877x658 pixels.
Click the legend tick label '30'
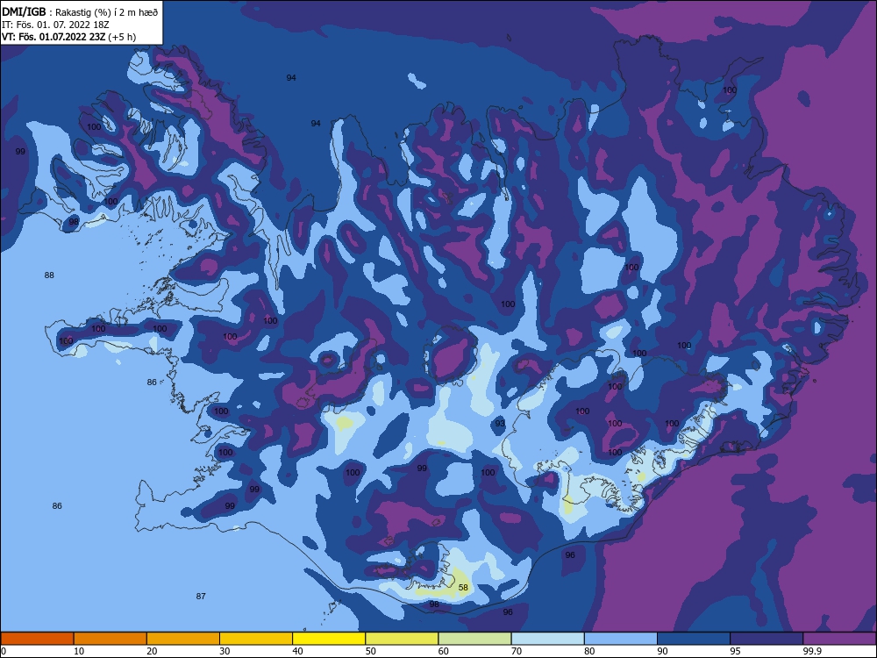point(225,651)
